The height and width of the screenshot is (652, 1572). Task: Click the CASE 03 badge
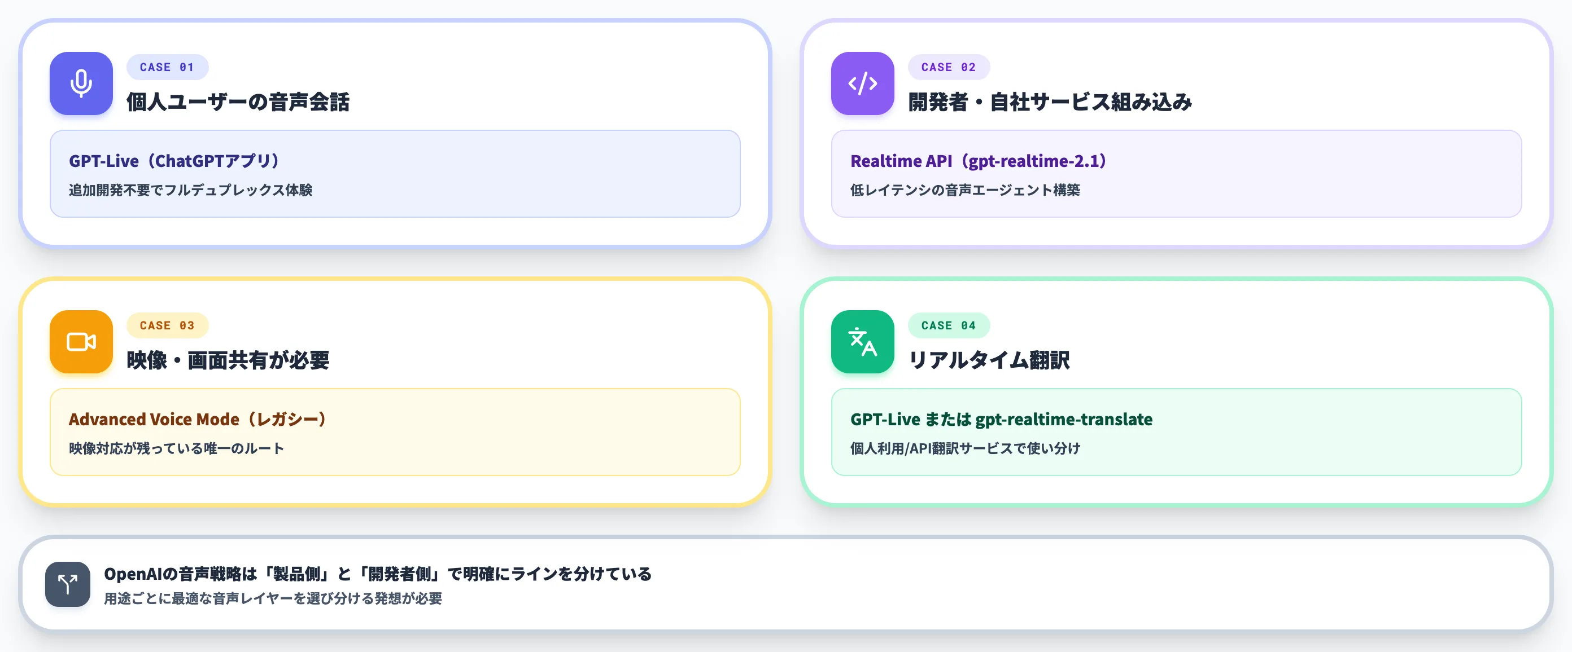click(x=167, y=325)
